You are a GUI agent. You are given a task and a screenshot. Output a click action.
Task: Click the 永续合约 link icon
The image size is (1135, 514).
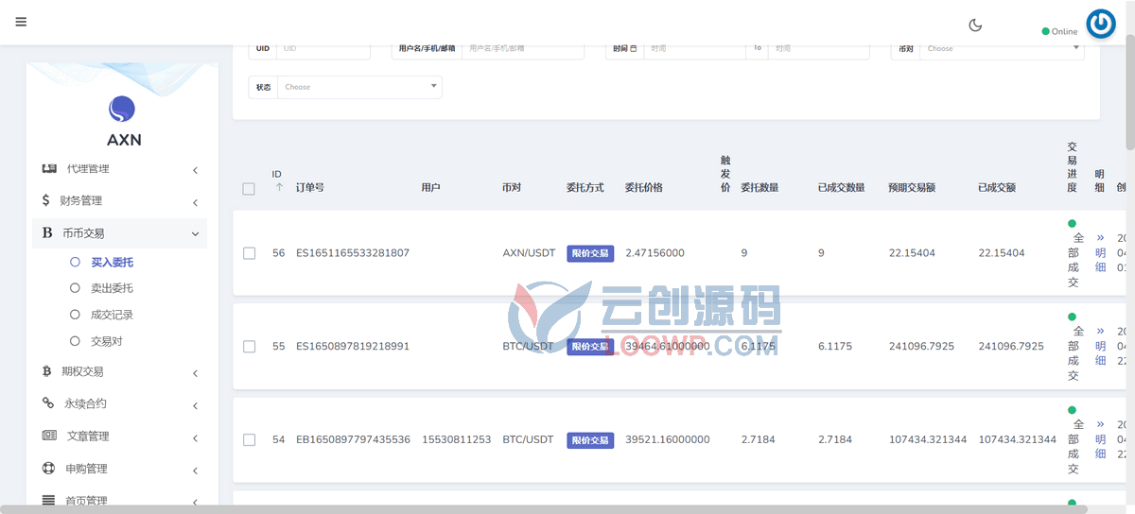pyautogui.click(x=48, y=403)
